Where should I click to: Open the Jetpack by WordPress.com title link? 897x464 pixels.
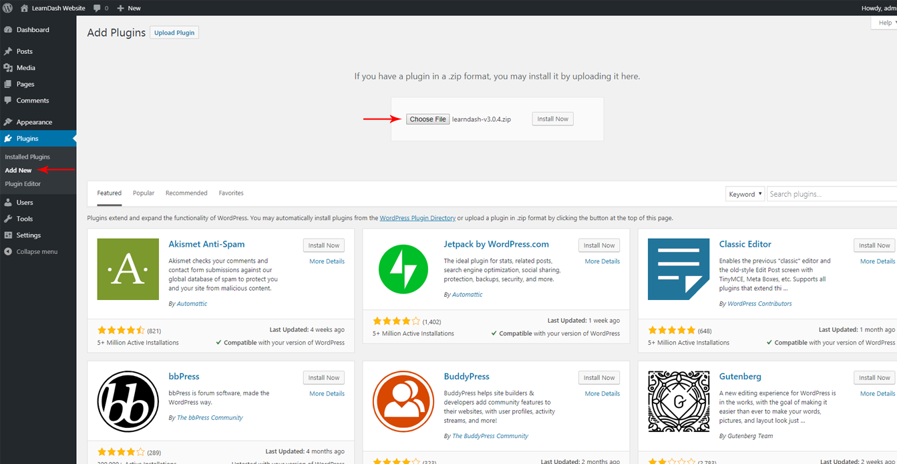point(496,244)
